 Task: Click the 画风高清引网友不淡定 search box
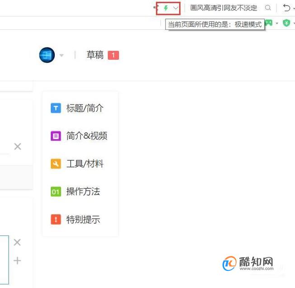tap(224, 8)
